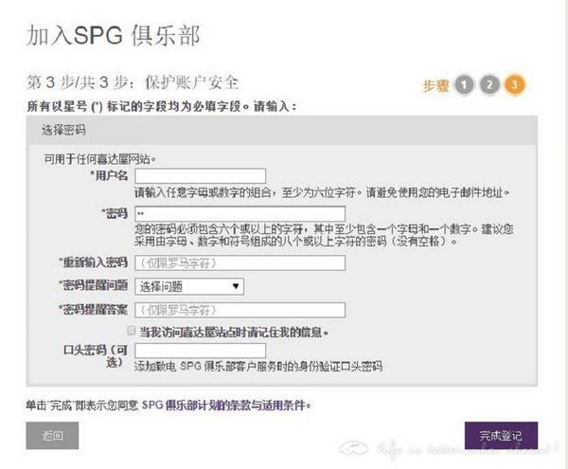Click the 第3步/共3步 step title text
568x469 pixels.
[132, 82]
